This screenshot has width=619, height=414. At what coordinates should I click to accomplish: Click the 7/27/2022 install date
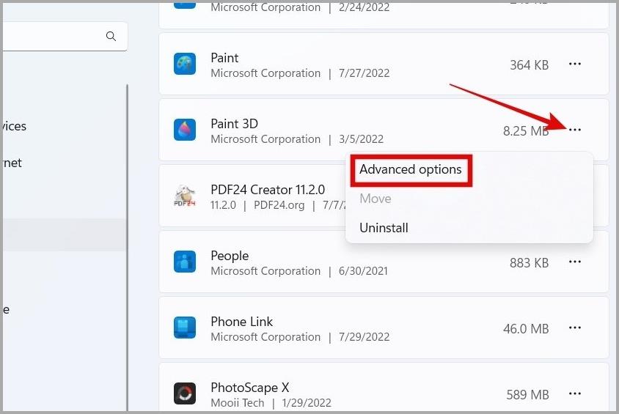tap(364, 73)
